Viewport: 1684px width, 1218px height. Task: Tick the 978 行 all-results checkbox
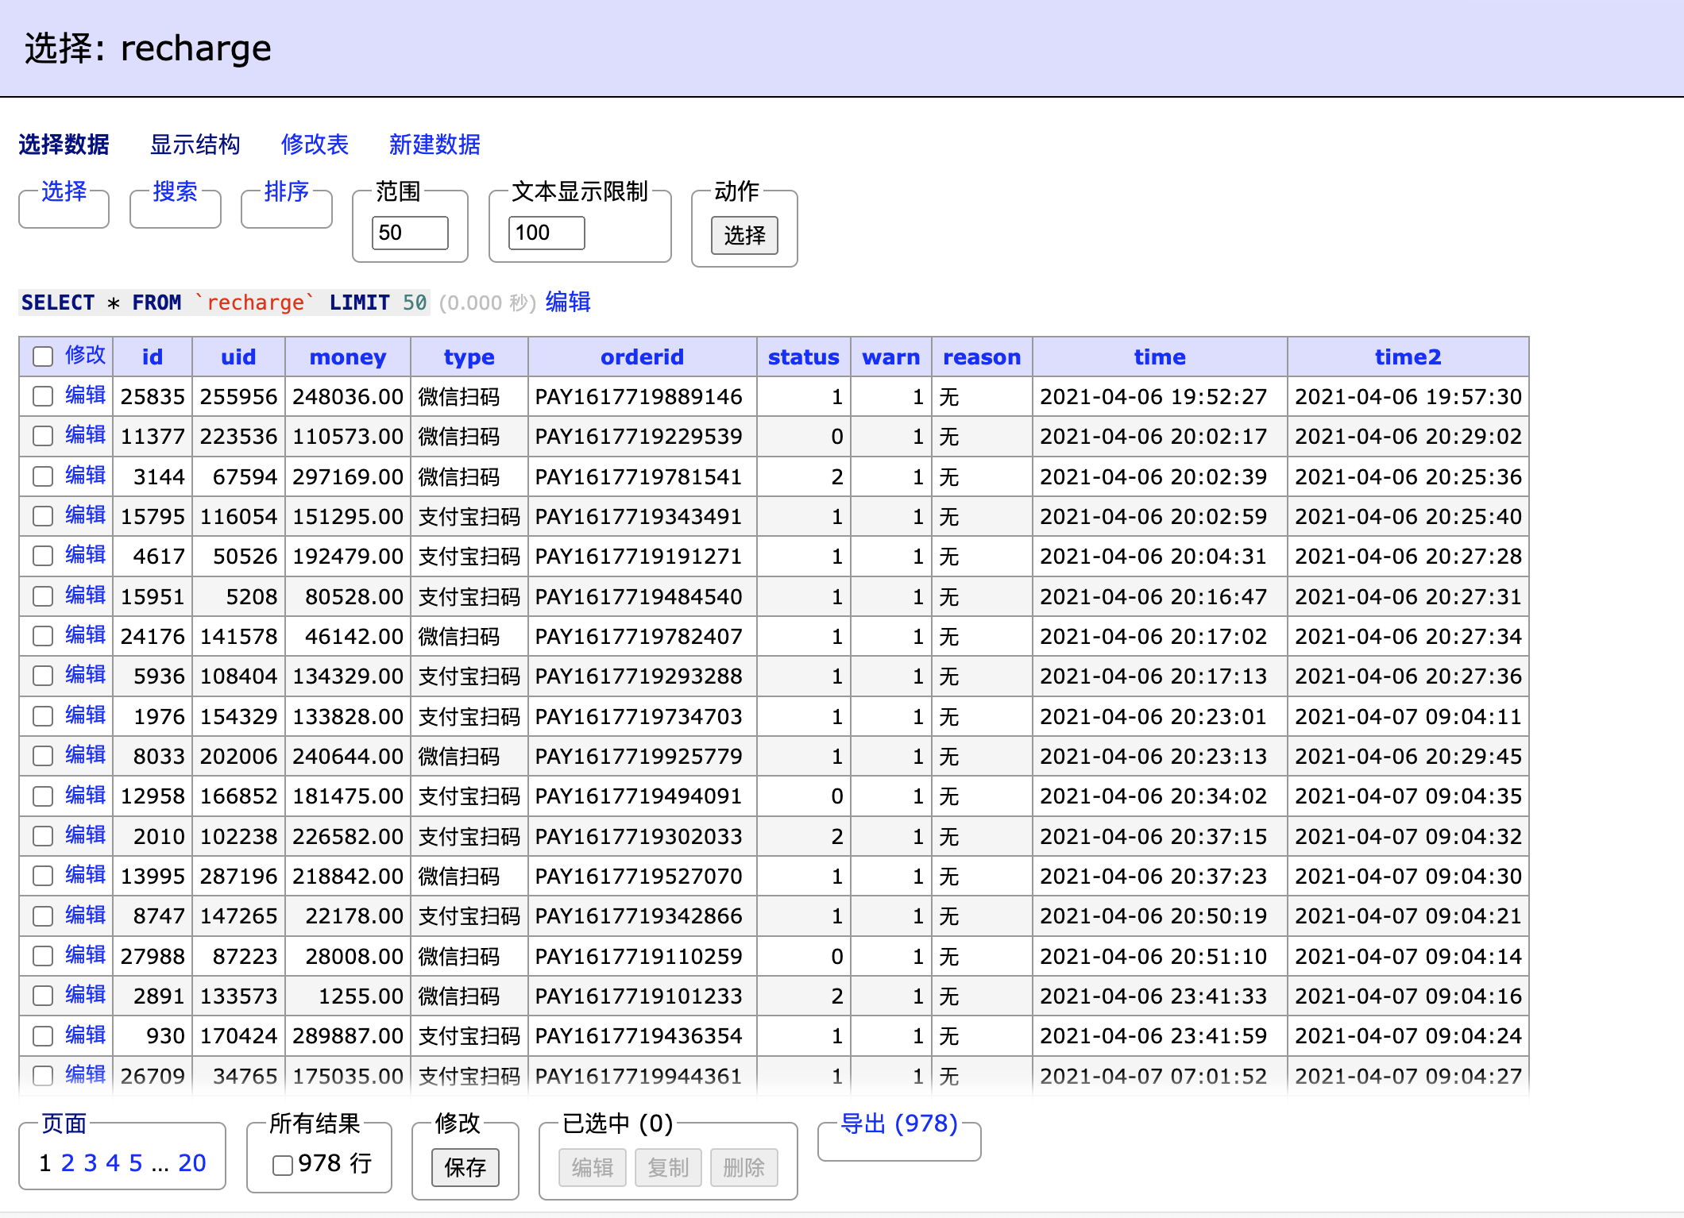283,1165
